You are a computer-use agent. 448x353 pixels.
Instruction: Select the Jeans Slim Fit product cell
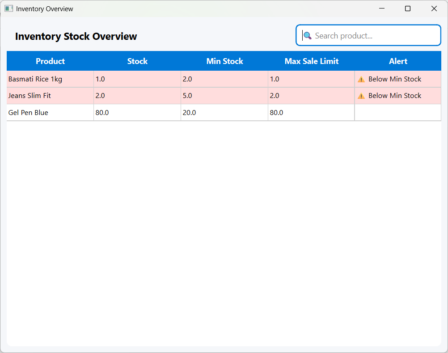pos(30,96)
